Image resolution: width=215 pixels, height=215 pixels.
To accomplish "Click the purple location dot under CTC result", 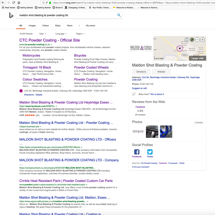I will click(x=21, y=91).
